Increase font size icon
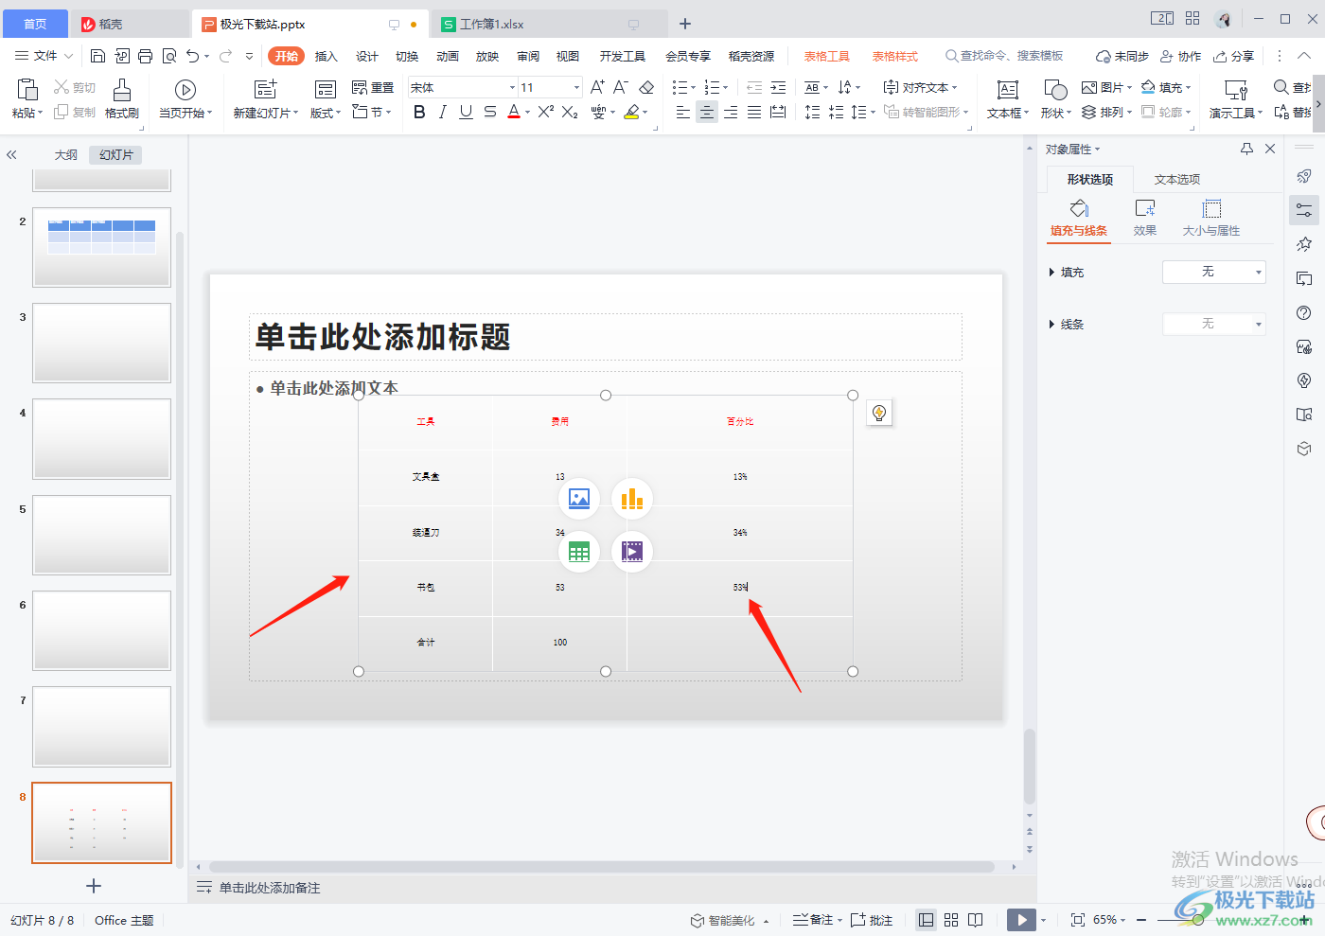Image resolution: width=1325 pixels, height=936 pixels. 597,87
